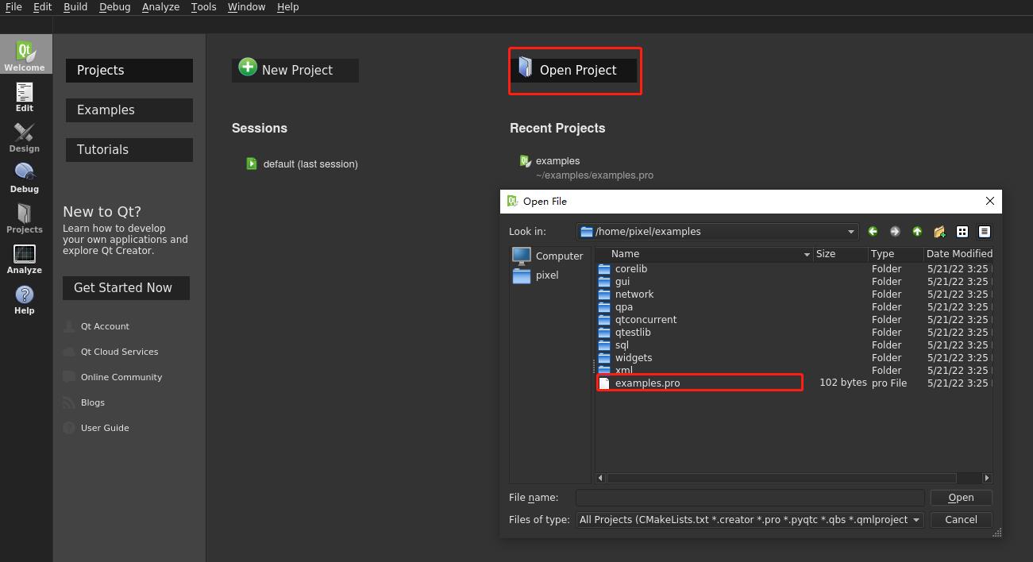Image resolution: width=1033 pixels, height=562 pixels.
Task: Click User Guide help icon
Action: pyautogui.click(x=69, y=428)
